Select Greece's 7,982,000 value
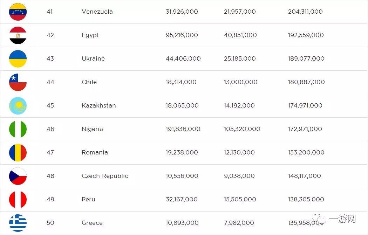The width and height of the screenshot is (368, 235). tap(239, 223)
